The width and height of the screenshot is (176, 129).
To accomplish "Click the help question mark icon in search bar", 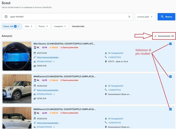I will click(x=6, y=17).
